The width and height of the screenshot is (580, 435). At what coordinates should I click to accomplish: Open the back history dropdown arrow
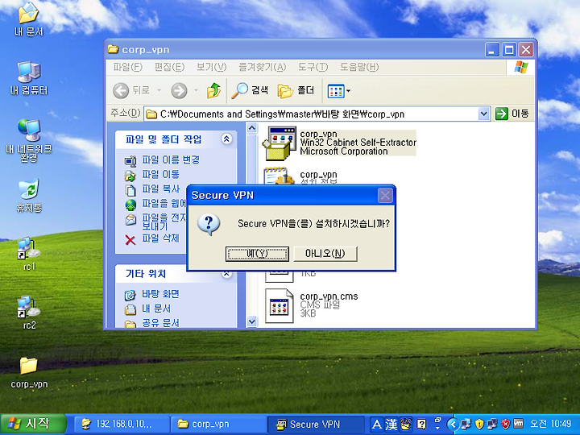(x=159, y=90)
